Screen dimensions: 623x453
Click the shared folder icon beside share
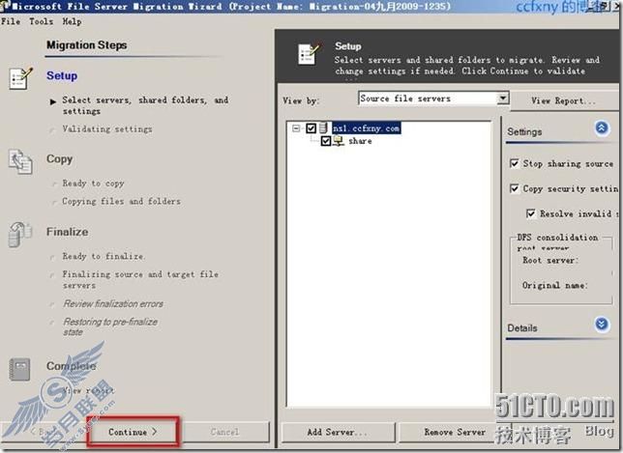tap(339, 140)
